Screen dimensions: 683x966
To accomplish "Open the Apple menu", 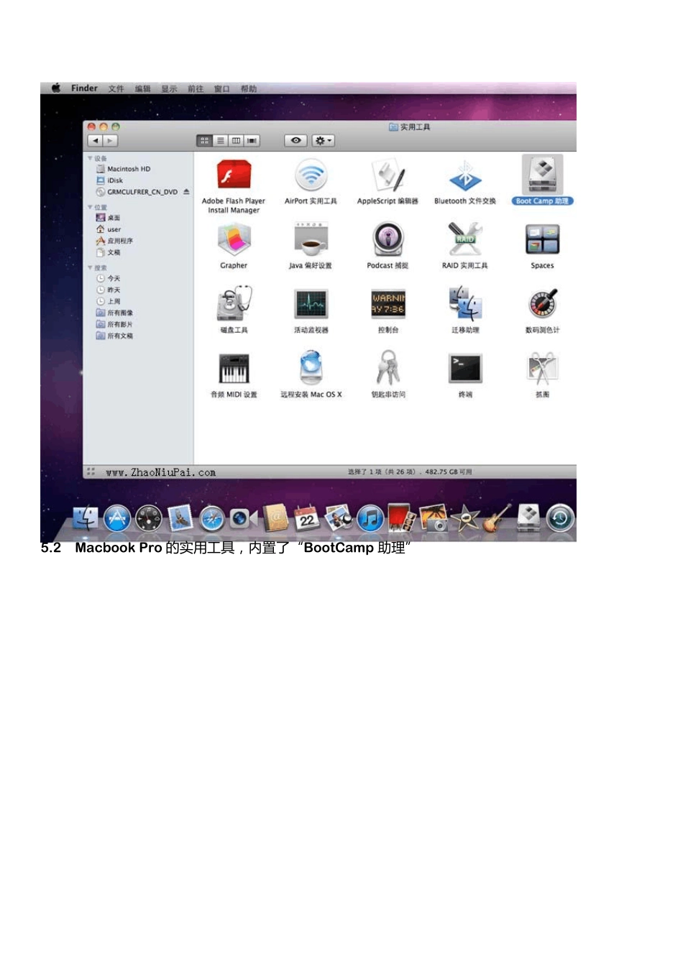I will pyautogui.click(x=55, y=88).
